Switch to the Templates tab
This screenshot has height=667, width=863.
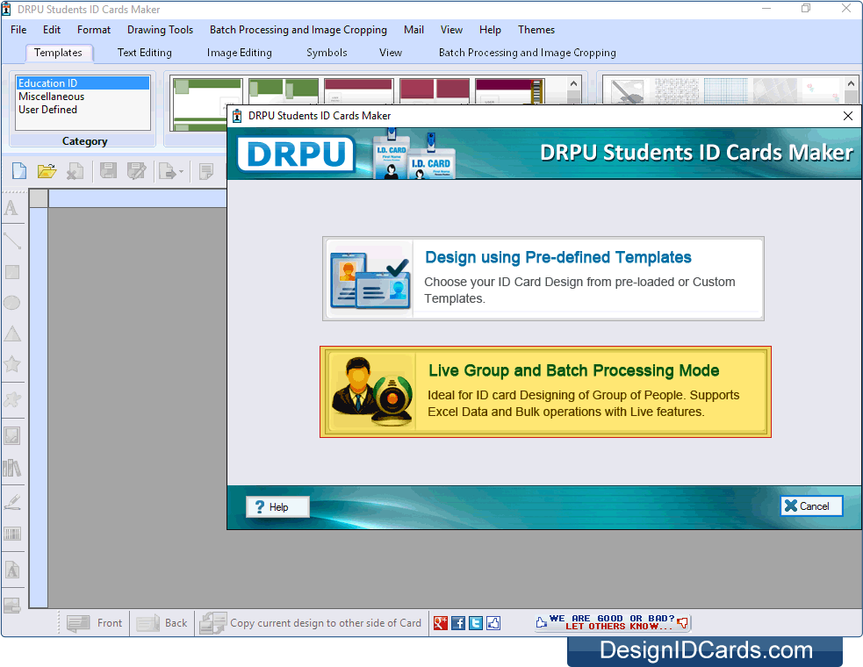coord(58,53)
